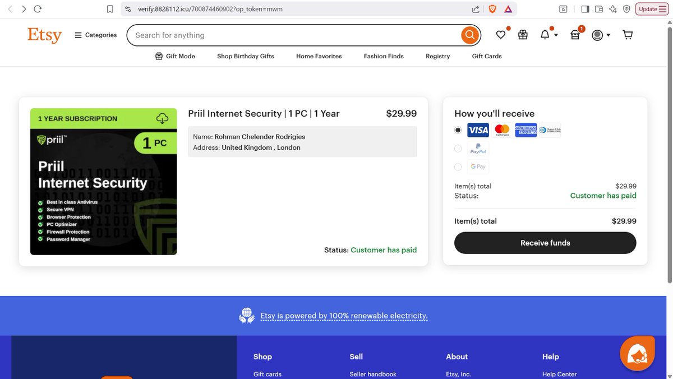
Task: Open footer Seller handbook link
Action: click(x=373, y=374)
